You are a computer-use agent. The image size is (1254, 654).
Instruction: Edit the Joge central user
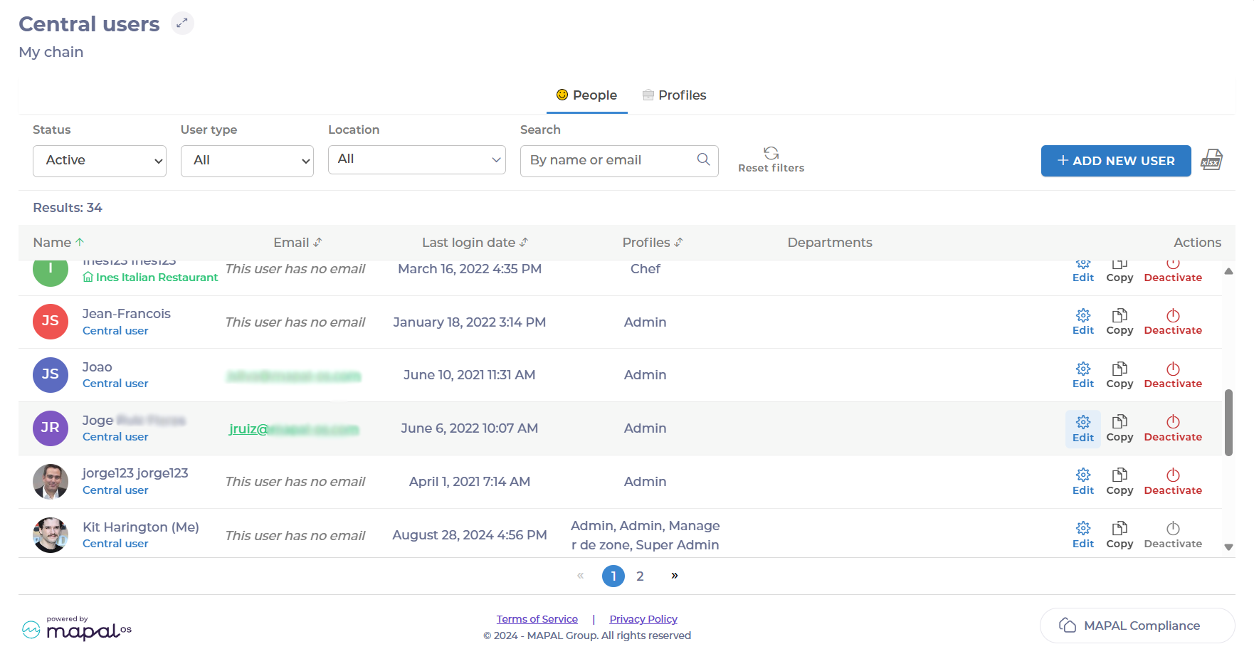pyautogui.click(x=1083, y=428)
